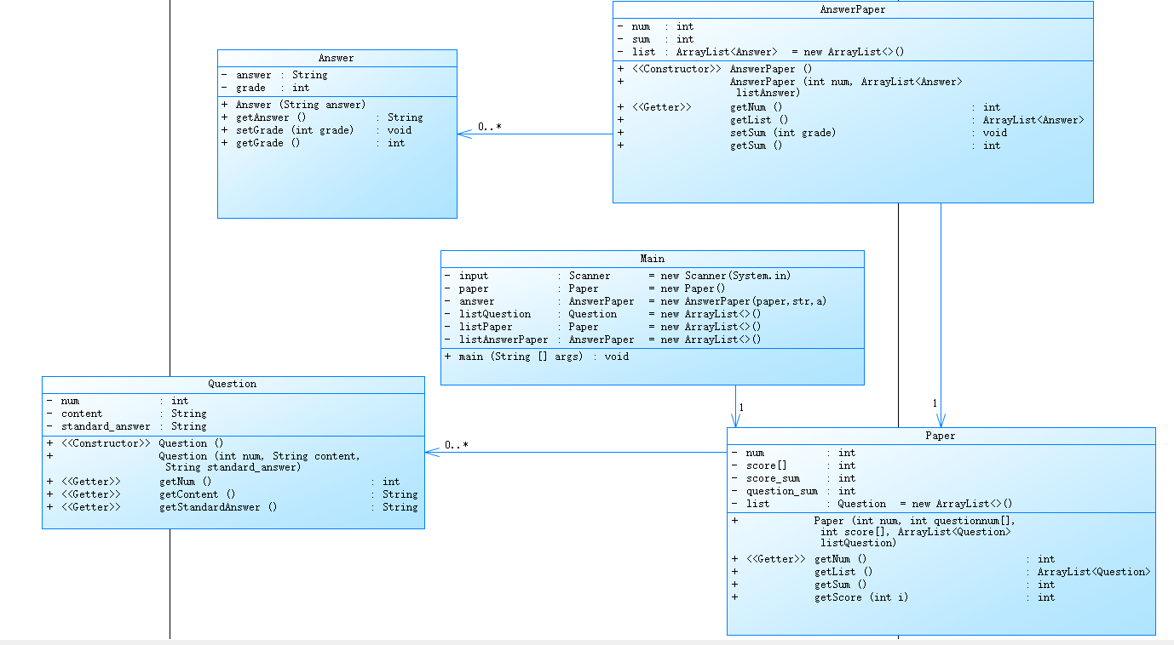Click the 0..* multiplicity label near Question
The image size is (1174, 645).
(x=456, y=445)
